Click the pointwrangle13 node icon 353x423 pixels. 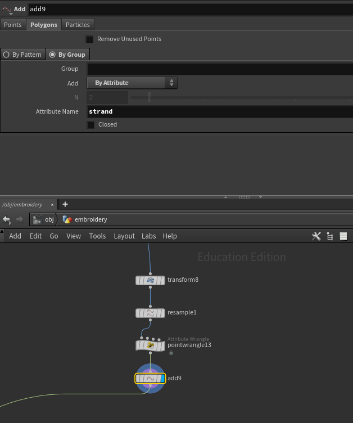pos(150,345)
